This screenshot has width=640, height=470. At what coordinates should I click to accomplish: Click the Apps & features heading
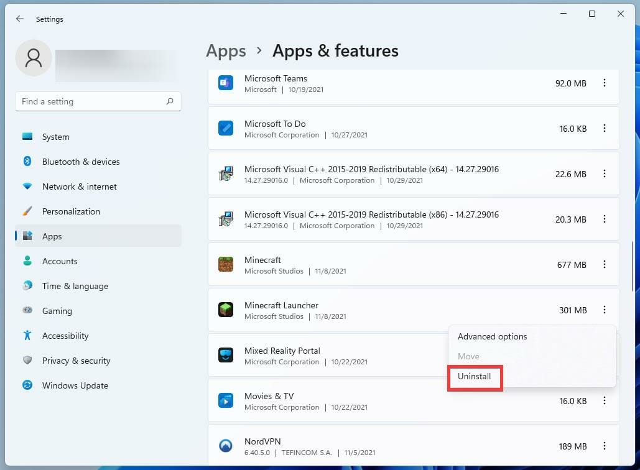(x=335, y=50)
